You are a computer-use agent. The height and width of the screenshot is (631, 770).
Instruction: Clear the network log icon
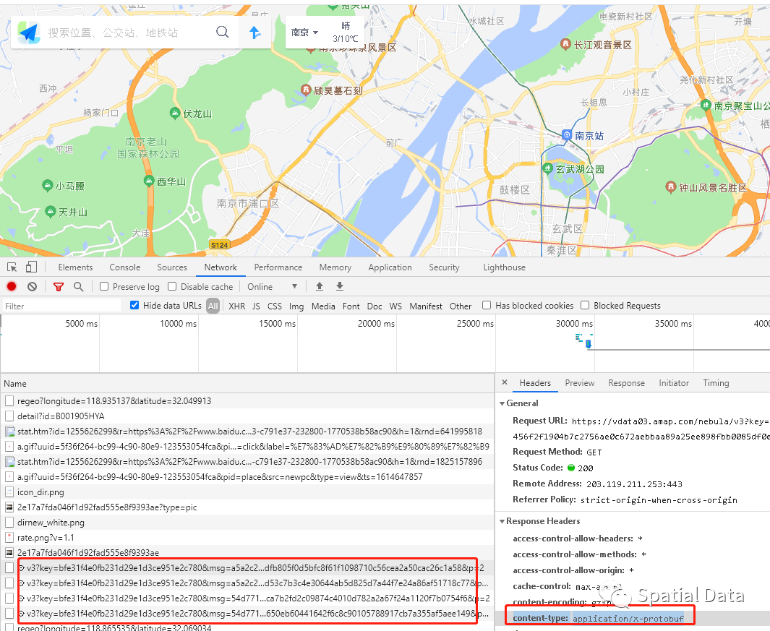[32, 286]
